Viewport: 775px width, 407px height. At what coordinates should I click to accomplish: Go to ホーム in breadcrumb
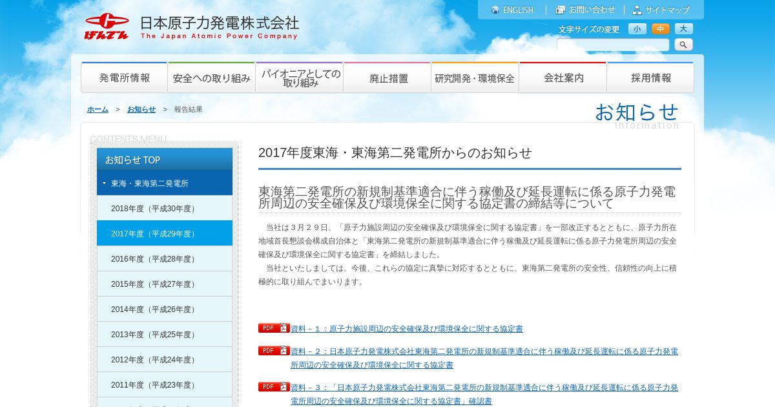tap(98, 109)
